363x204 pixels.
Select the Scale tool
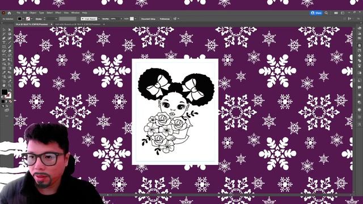click(x=10, y=56)
